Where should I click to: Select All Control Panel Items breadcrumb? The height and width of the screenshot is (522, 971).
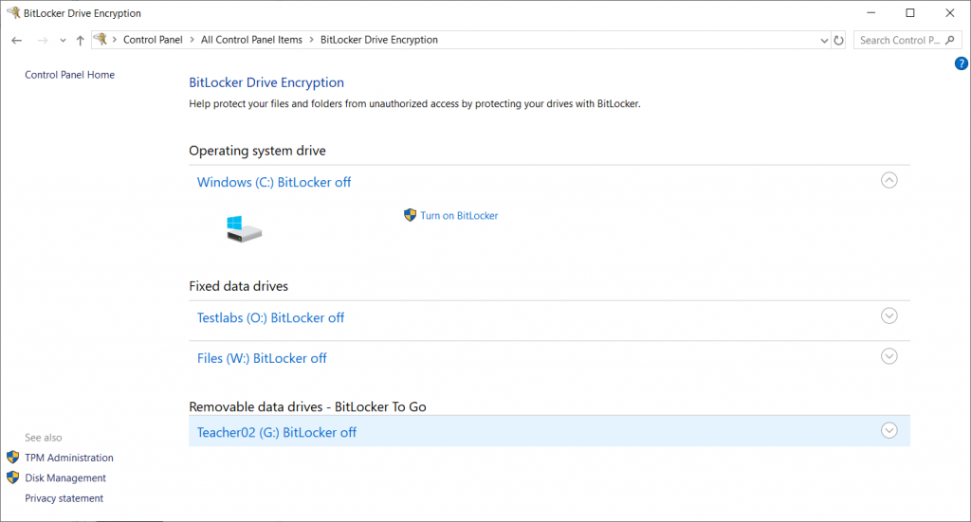coord(251,40)
